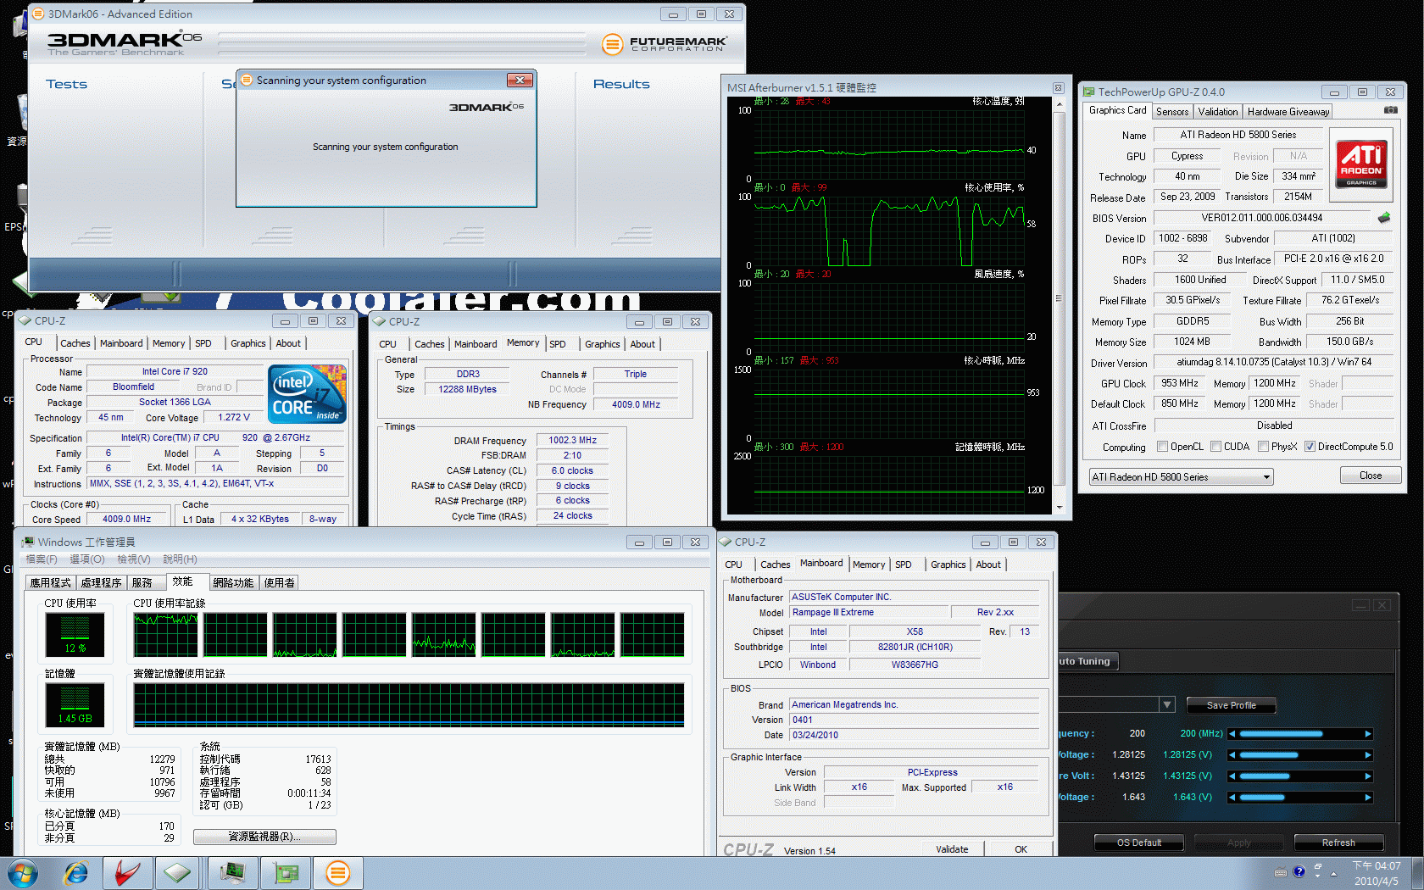
Task: Raise 1.28125 V voltage with right arrow
Action: [x=1367, y=755]
